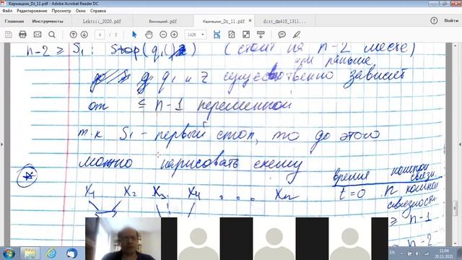The width and height of the screenshot is (462, 260).
Task: Launch Internet Explorer from the taskbar
Action: [51, 253]
